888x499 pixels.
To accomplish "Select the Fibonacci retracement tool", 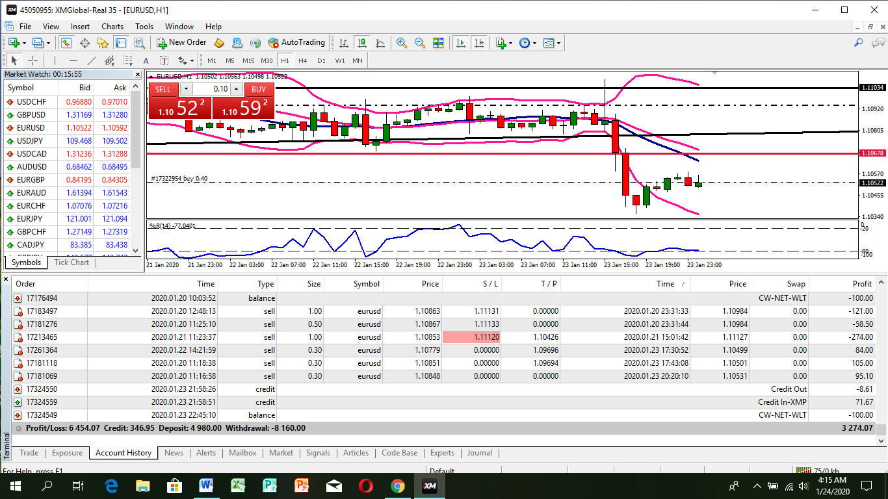I will pos(127,60).
